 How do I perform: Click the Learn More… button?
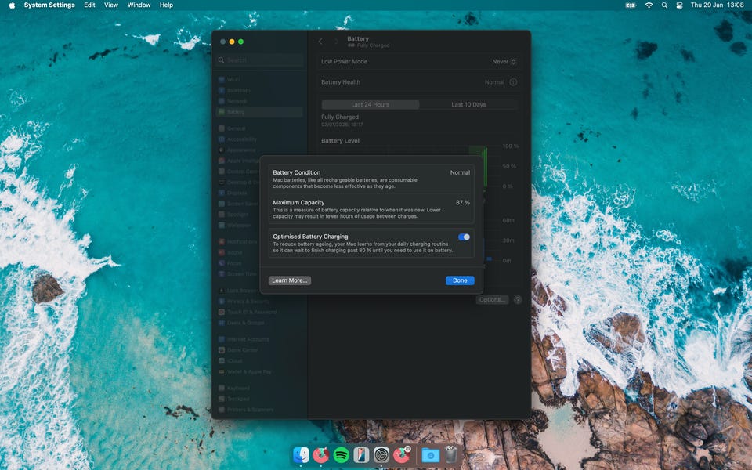coord(290,280)
